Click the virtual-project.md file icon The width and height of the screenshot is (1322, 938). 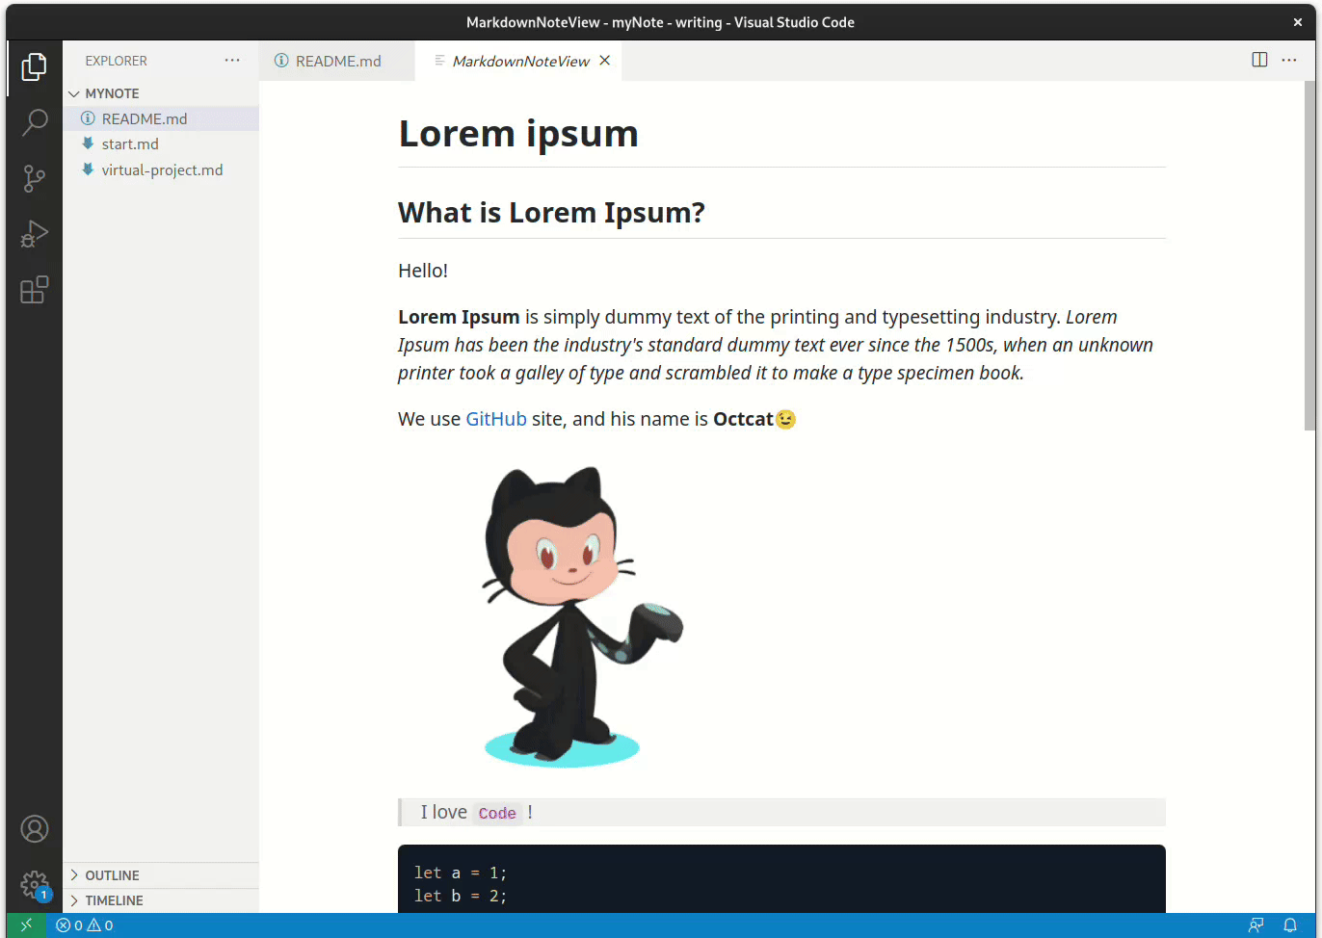pyautogui.click(x=88, y=169)
